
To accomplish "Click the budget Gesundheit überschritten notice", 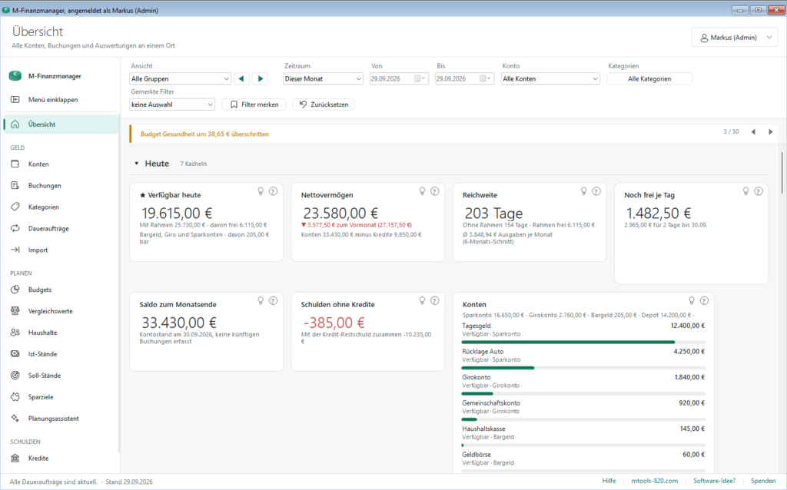I will click(x=204, y=134).
